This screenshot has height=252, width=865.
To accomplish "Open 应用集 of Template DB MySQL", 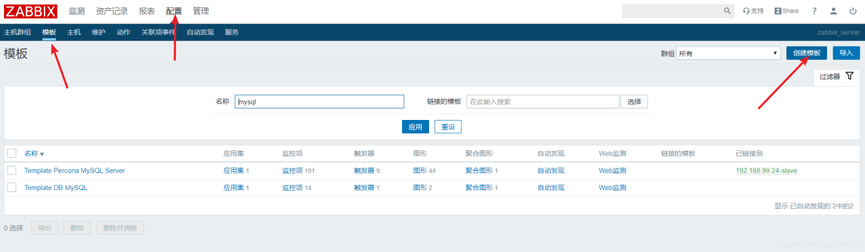I will pyautogui.click(x=234, y=187).
